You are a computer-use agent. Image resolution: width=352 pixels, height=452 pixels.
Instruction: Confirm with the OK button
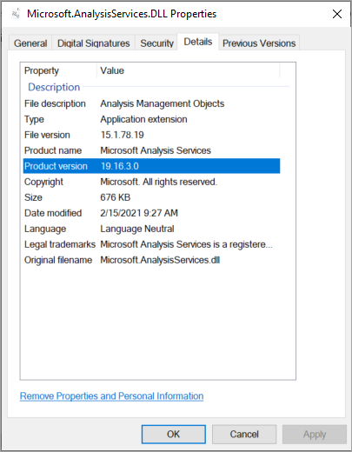[x=174, y=435]
